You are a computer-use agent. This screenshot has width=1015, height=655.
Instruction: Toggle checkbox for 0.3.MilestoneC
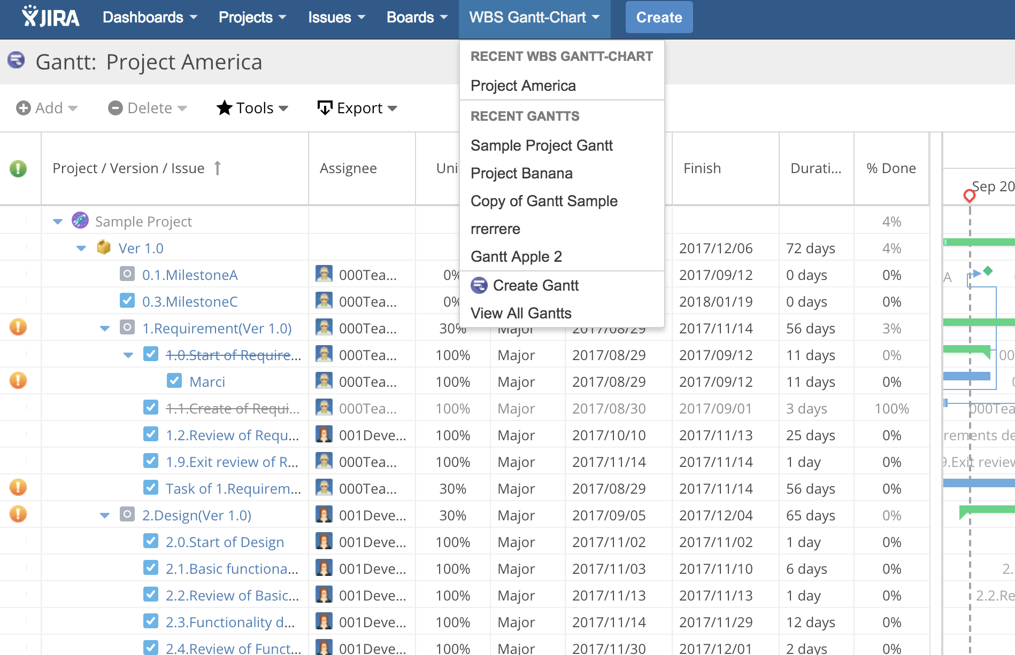click(127, 301)
